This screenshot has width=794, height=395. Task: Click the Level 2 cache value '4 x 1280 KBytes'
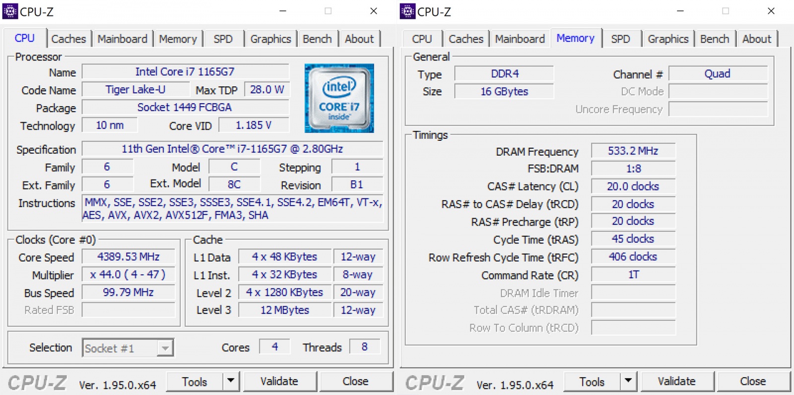click(x=285, y=292)
